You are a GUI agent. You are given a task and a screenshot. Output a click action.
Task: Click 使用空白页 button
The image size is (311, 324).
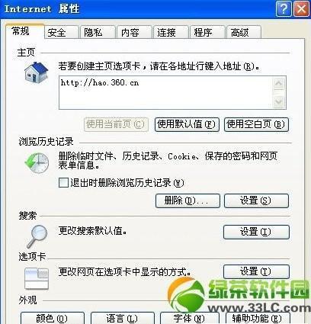pos(256,124)
